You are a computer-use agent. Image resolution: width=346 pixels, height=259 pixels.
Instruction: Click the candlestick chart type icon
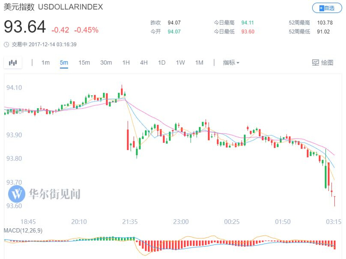[13, 63]
